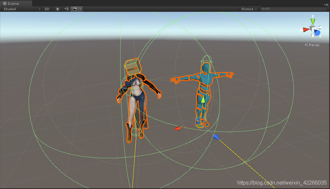Click the scene effects image icon
330x189 pixels.
pyautogui.click(x=75, y=9)
